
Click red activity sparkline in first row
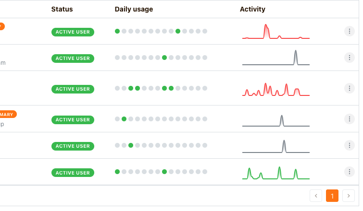click(x=275, y=32)
